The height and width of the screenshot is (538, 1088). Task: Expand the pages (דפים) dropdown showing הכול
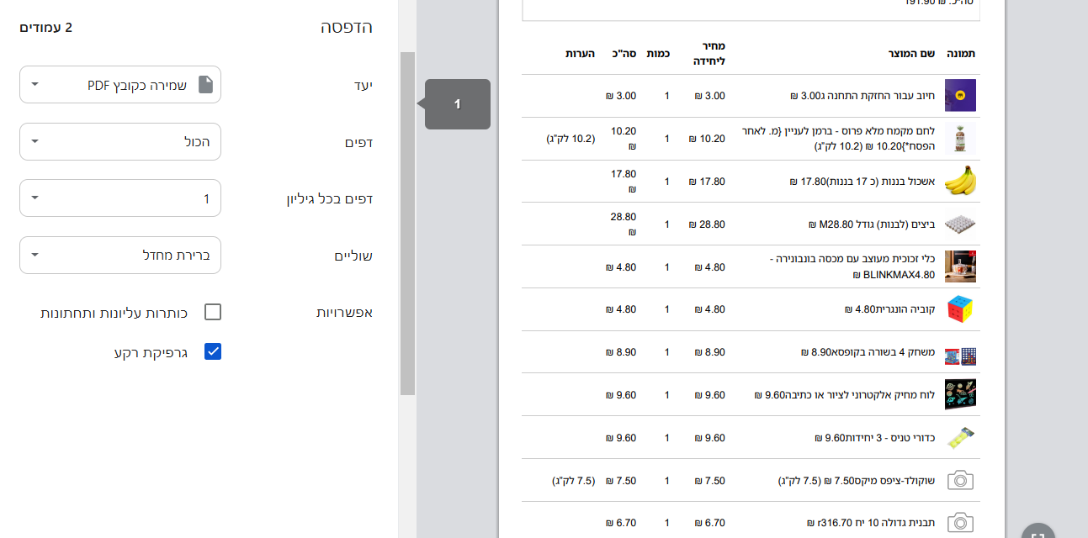[x=120, y=142]
